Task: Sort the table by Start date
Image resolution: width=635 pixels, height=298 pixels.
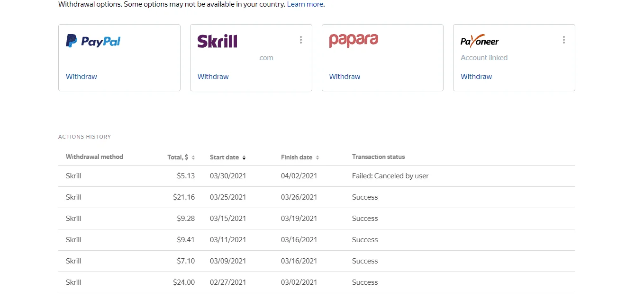Action: pyautogui.click(x=228, y=157)
